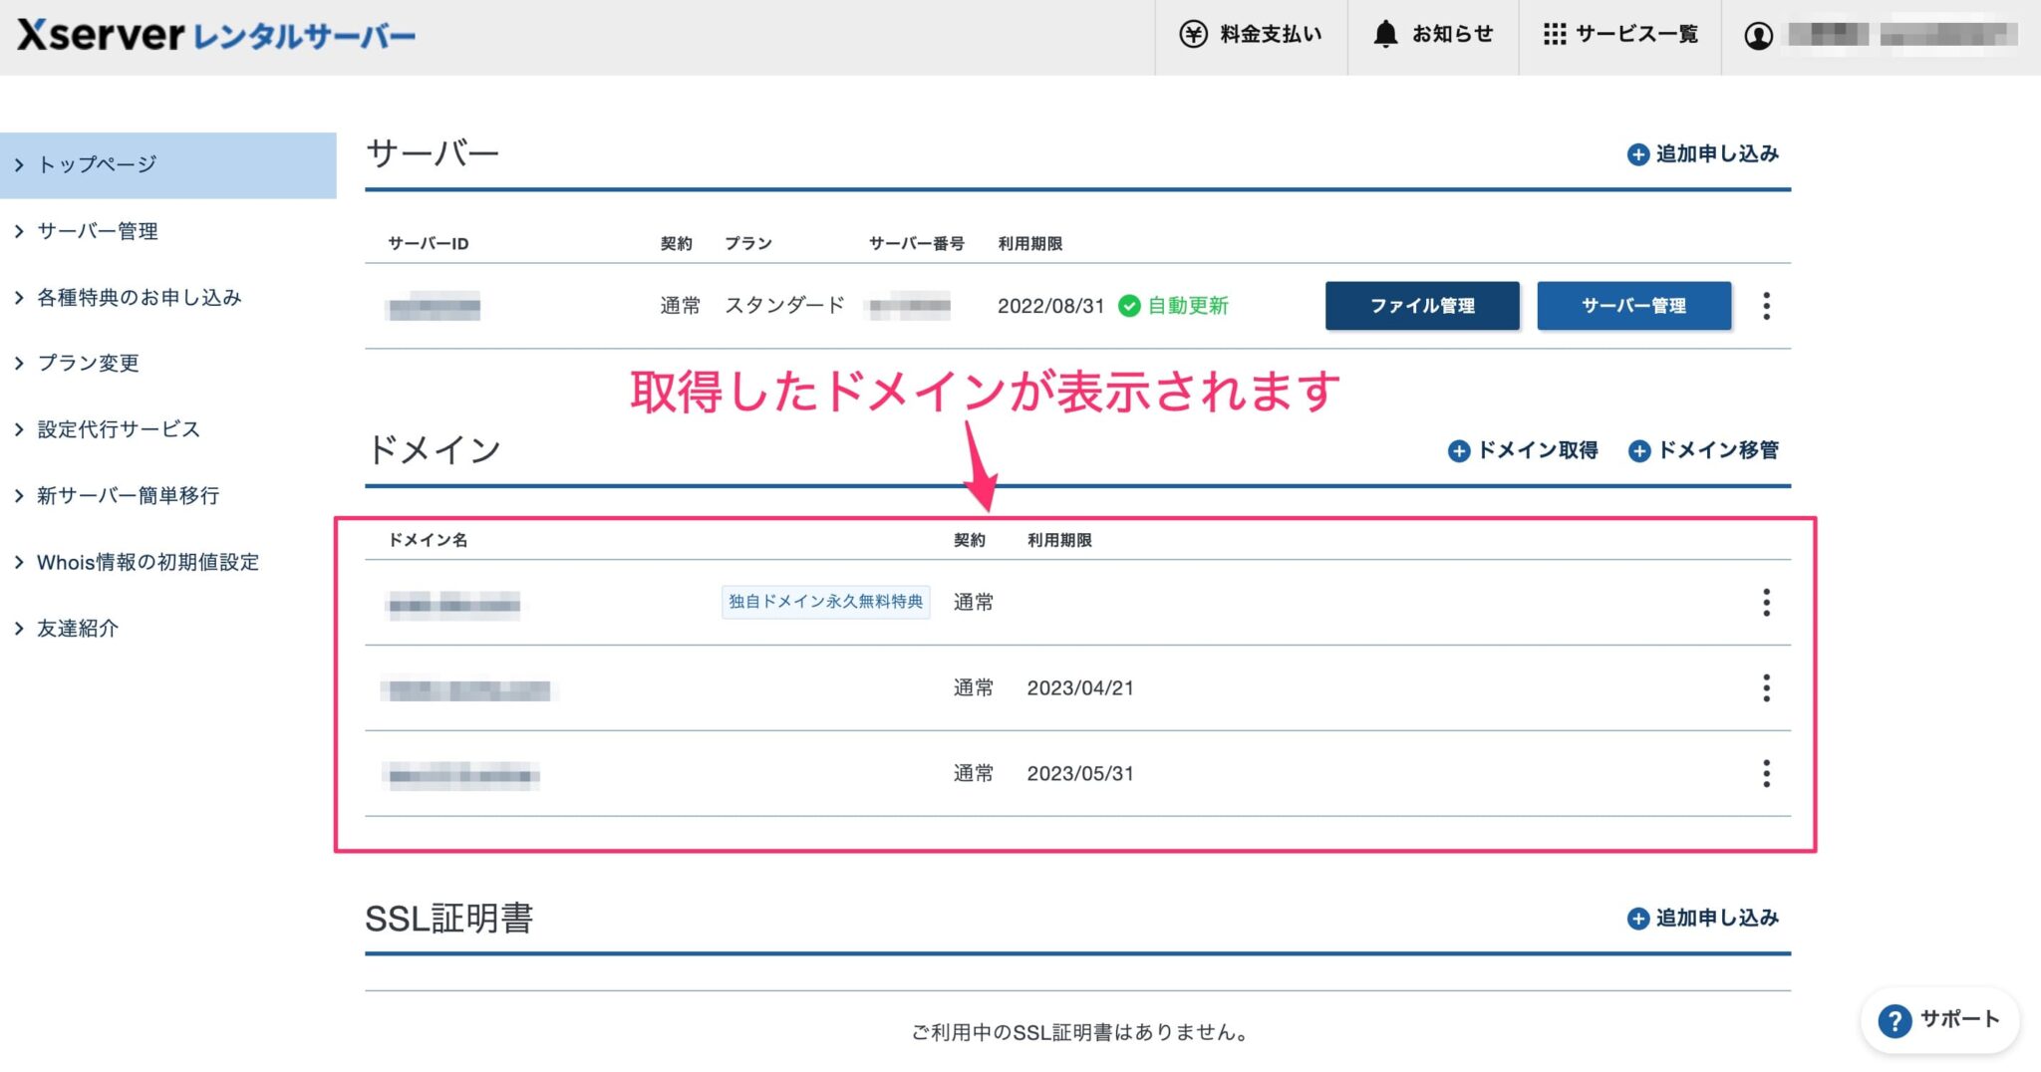Image resolution: width=2041 pixels, height=1072 pixels.
Task: Open サーバー管理 for the server
Action: [x=1633, y=306]
